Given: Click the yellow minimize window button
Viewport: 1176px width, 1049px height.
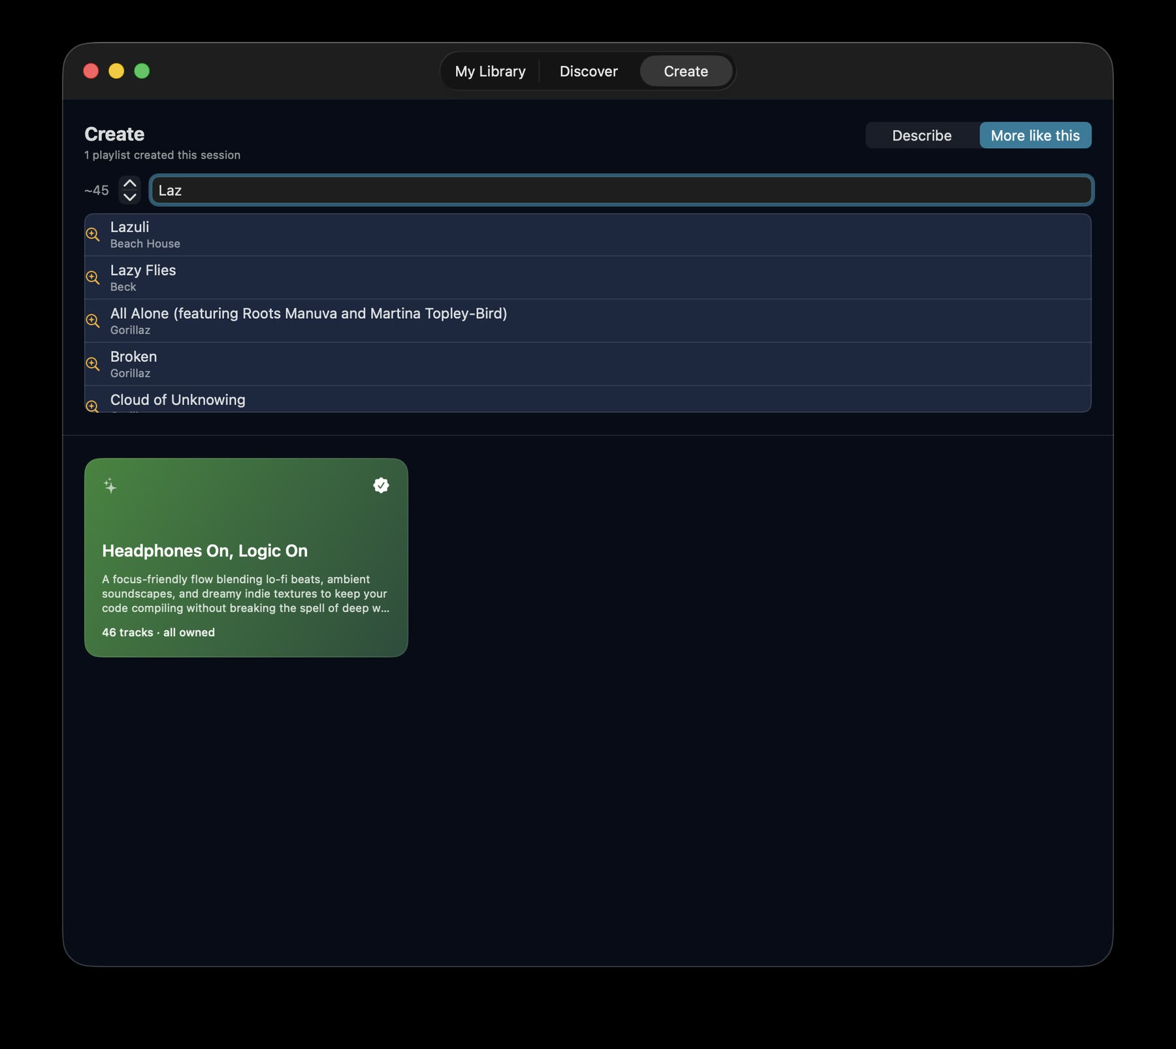Looking at the screenshot, I should point(116,71).
